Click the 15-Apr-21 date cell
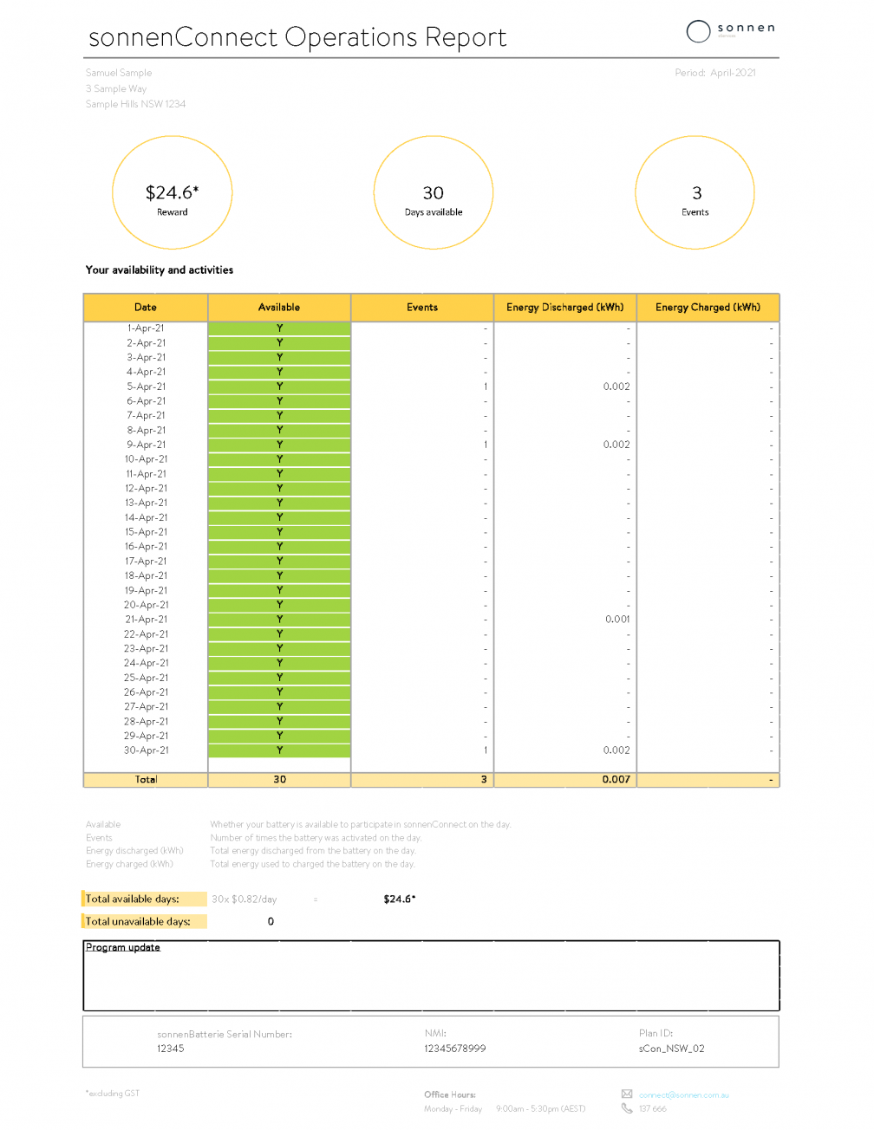The width and height of the screenshot is (874, 1130). [146, 532]
